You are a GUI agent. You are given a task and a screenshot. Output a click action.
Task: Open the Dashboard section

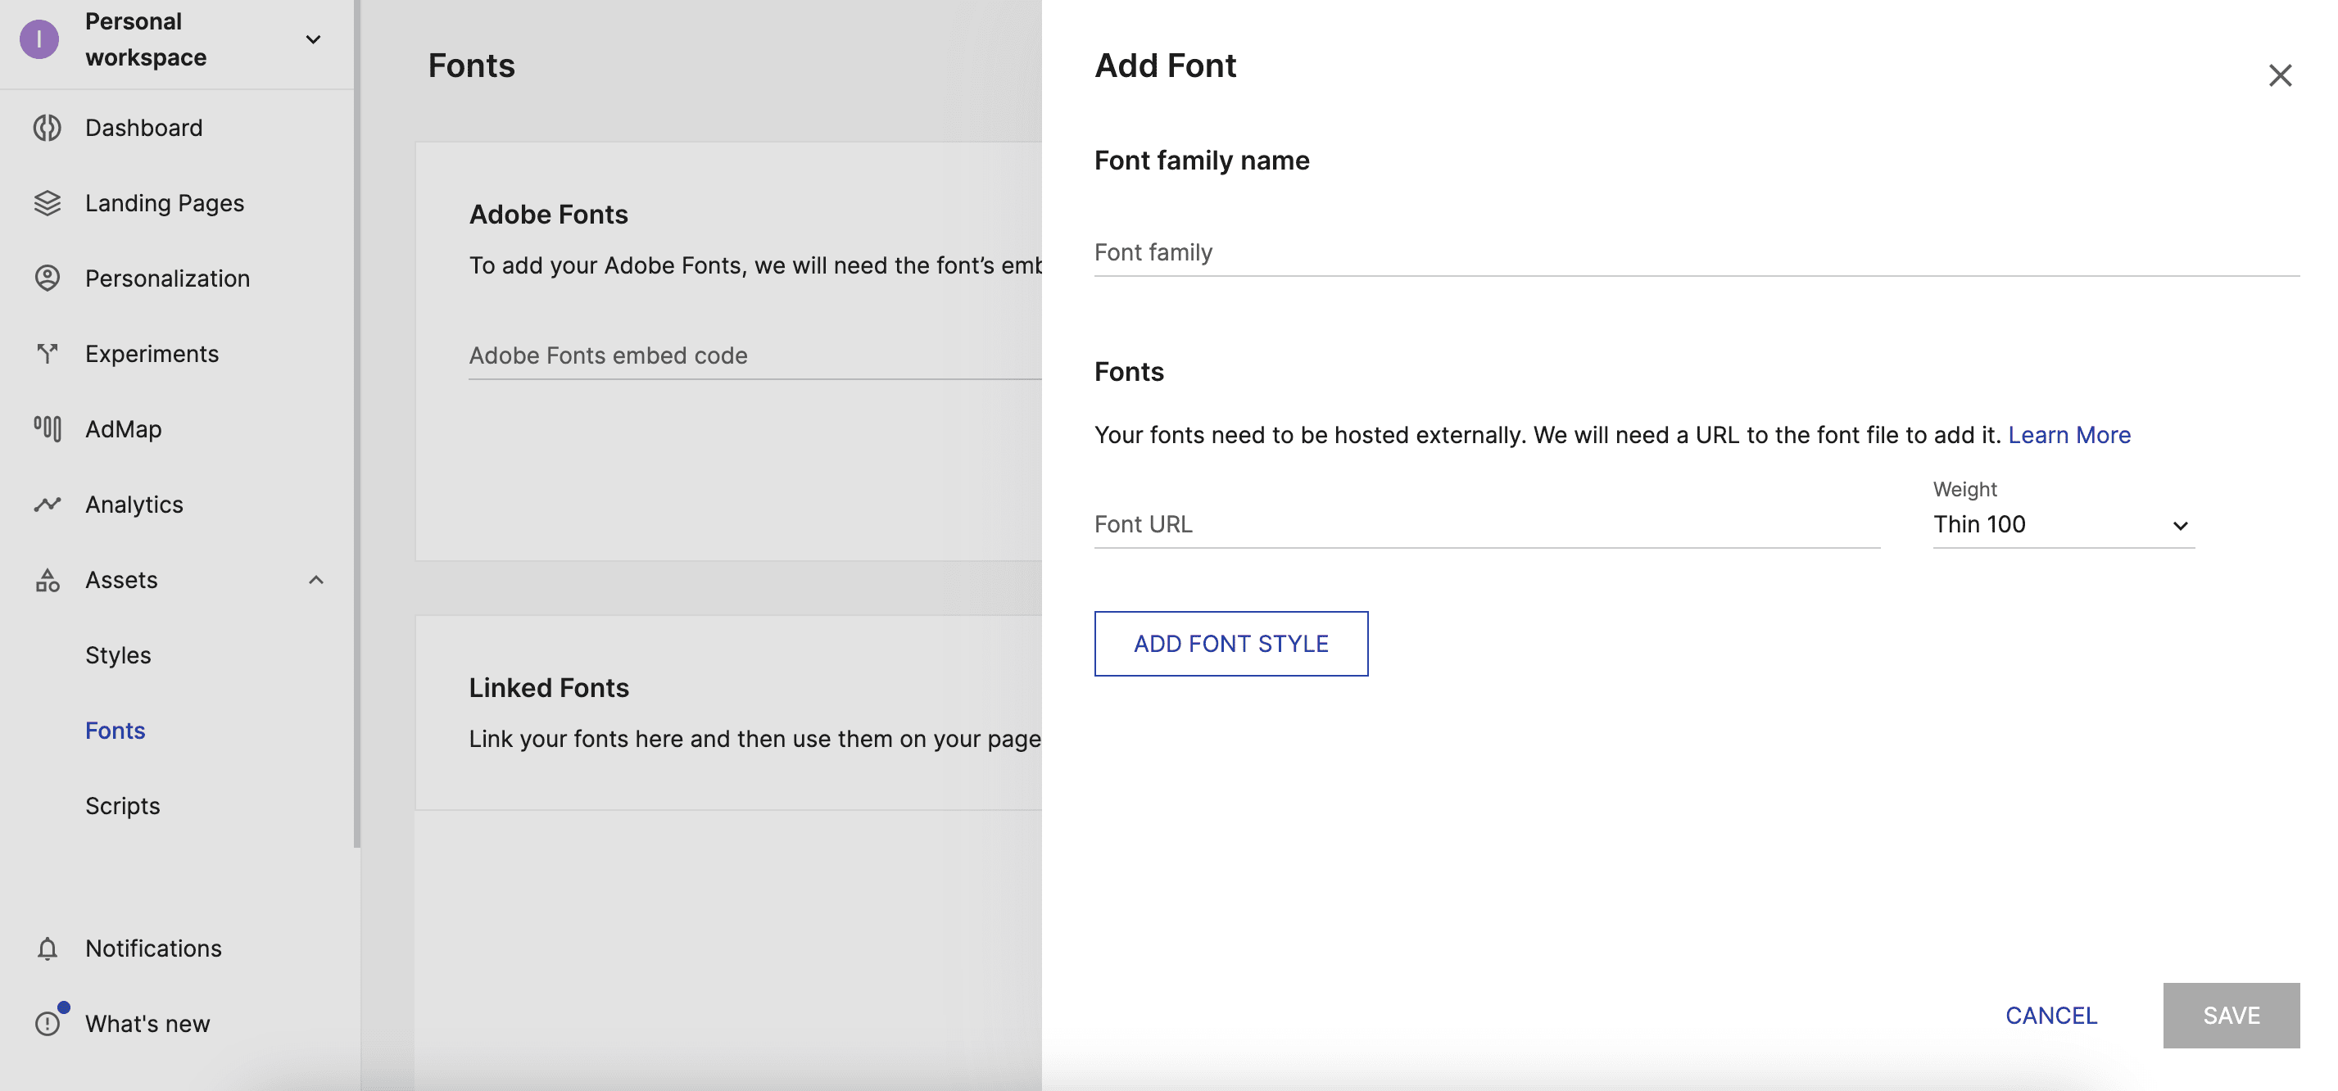click(x=143, y=127)
